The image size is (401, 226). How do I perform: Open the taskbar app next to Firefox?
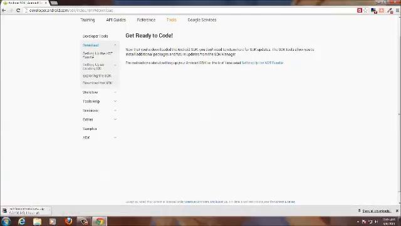pos(84,221)
